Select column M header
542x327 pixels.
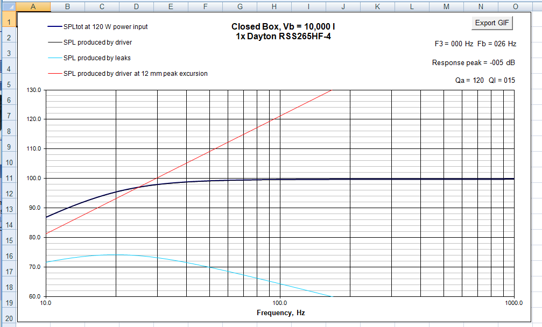point(447,6)
